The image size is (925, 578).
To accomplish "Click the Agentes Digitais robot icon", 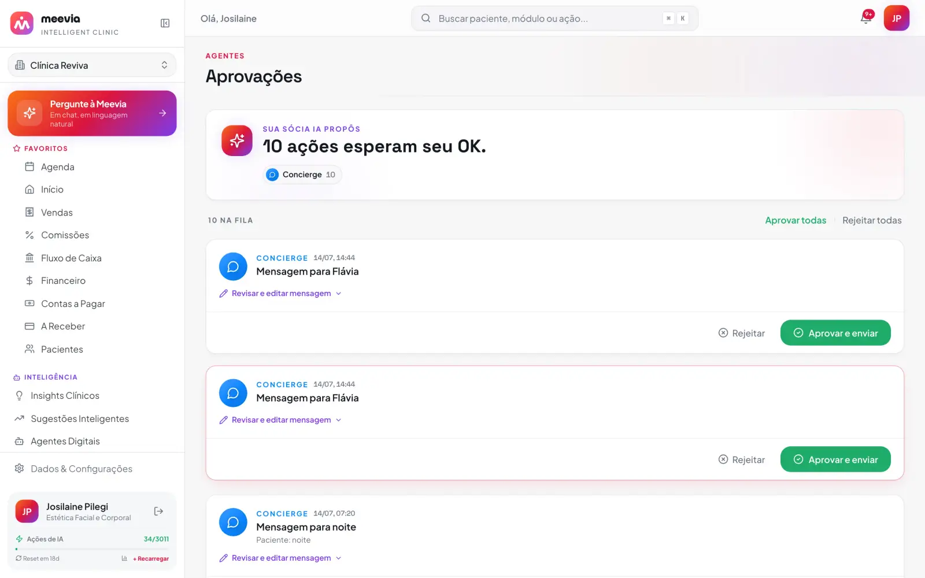I will 19,441.
